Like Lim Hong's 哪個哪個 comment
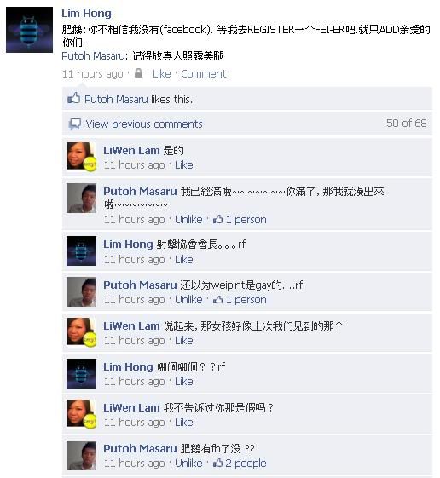Image resolution: width=440 pixels, height=478 pixels. pyautogui.click(x=183, y=382)
